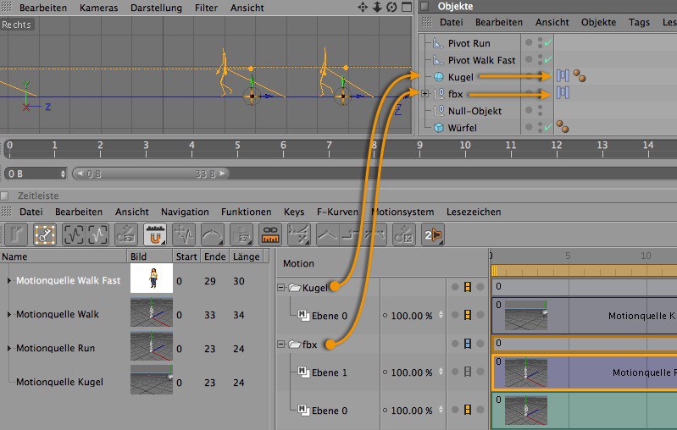Click the material tag beside Würfel
677x430 pixels.
tap(561, 128)
